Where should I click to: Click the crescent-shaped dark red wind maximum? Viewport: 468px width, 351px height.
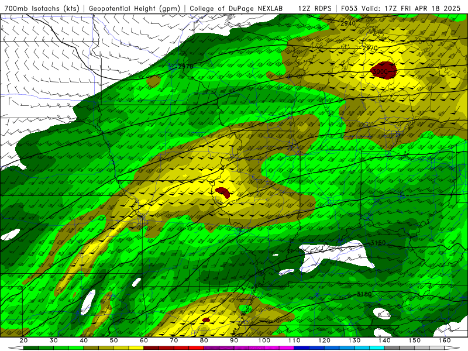(223, 192)
